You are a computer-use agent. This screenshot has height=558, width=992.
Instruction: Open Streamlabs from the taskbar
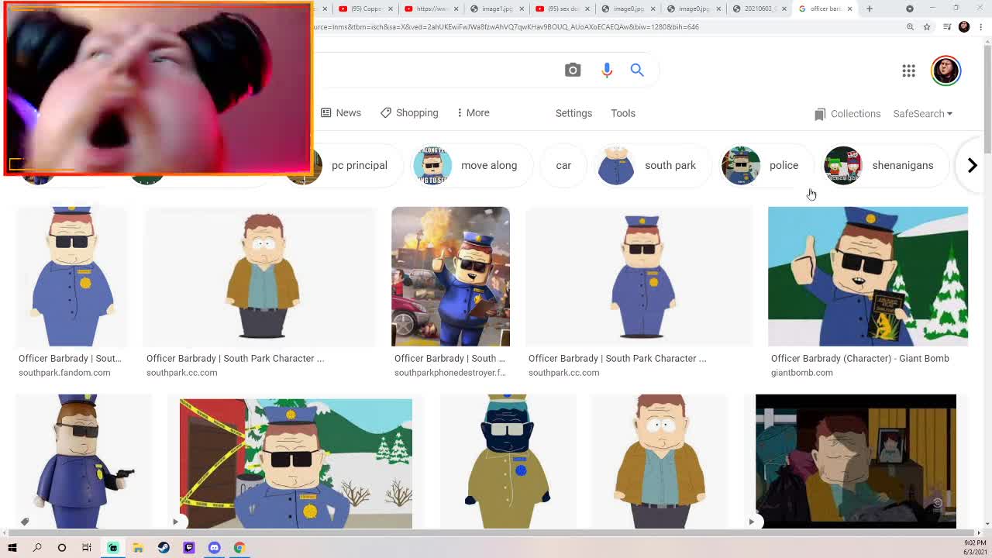pos(112,547)
